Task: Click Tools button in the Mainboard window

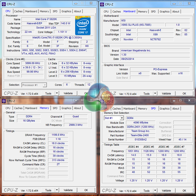Action: click(146, 94)
